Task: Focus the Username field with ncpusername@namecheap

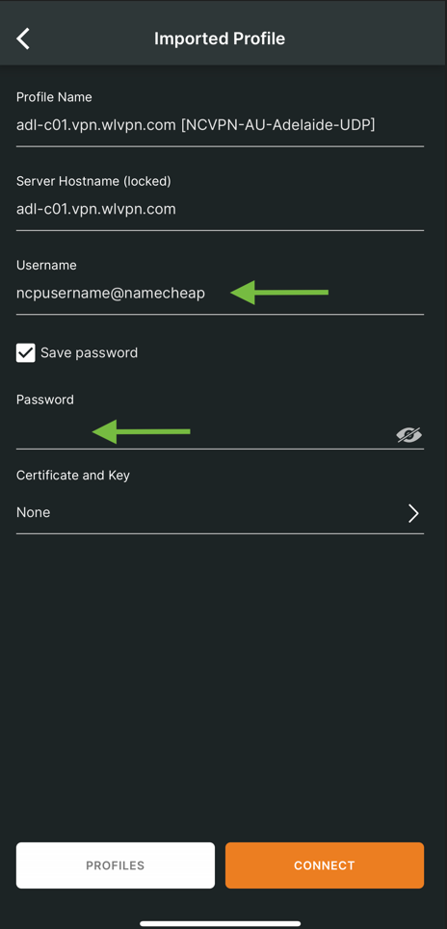Action: pyautogui.click(x=220, y=293)
